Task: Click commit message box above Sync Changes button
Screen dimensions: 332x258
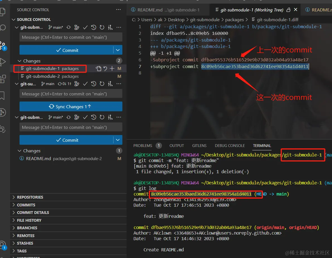Action: click(x=71, y=94)
